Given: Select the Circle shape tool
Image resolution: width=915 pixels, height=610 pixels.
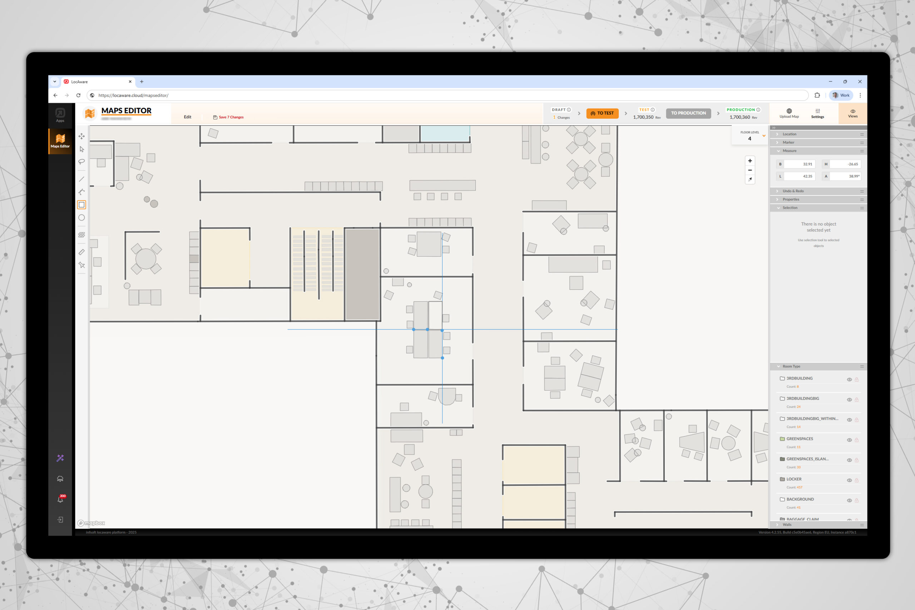Looking at the screenshot, I should point(81,218).
